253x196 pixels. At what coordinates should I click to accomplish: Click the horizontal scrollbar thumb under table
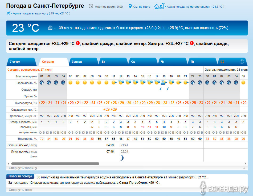[x=55, y=163]
